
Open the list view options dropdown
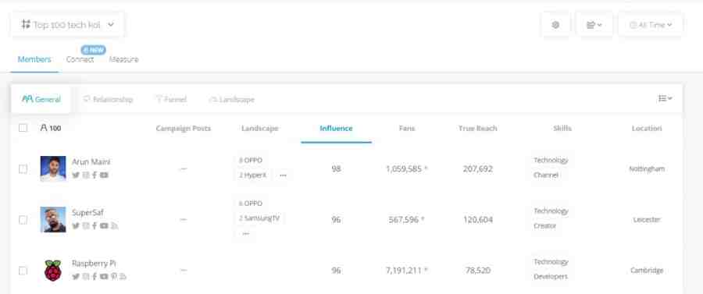(665, 98)
